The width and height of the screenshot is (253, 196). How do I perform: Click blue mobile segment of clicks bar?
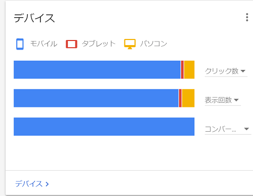tap(97, 70)
